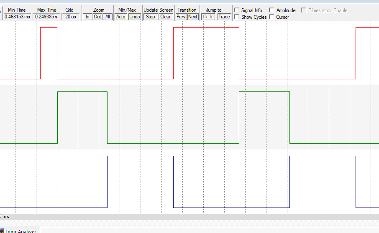This screenshot has width=379, height=233.
Task: Select the Grid value 20 us
Action: 70,17
